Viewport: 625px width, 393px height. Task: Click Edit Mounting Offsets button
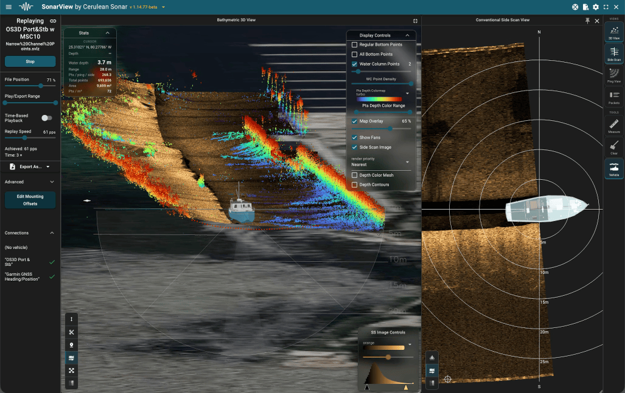click(30, 200)
